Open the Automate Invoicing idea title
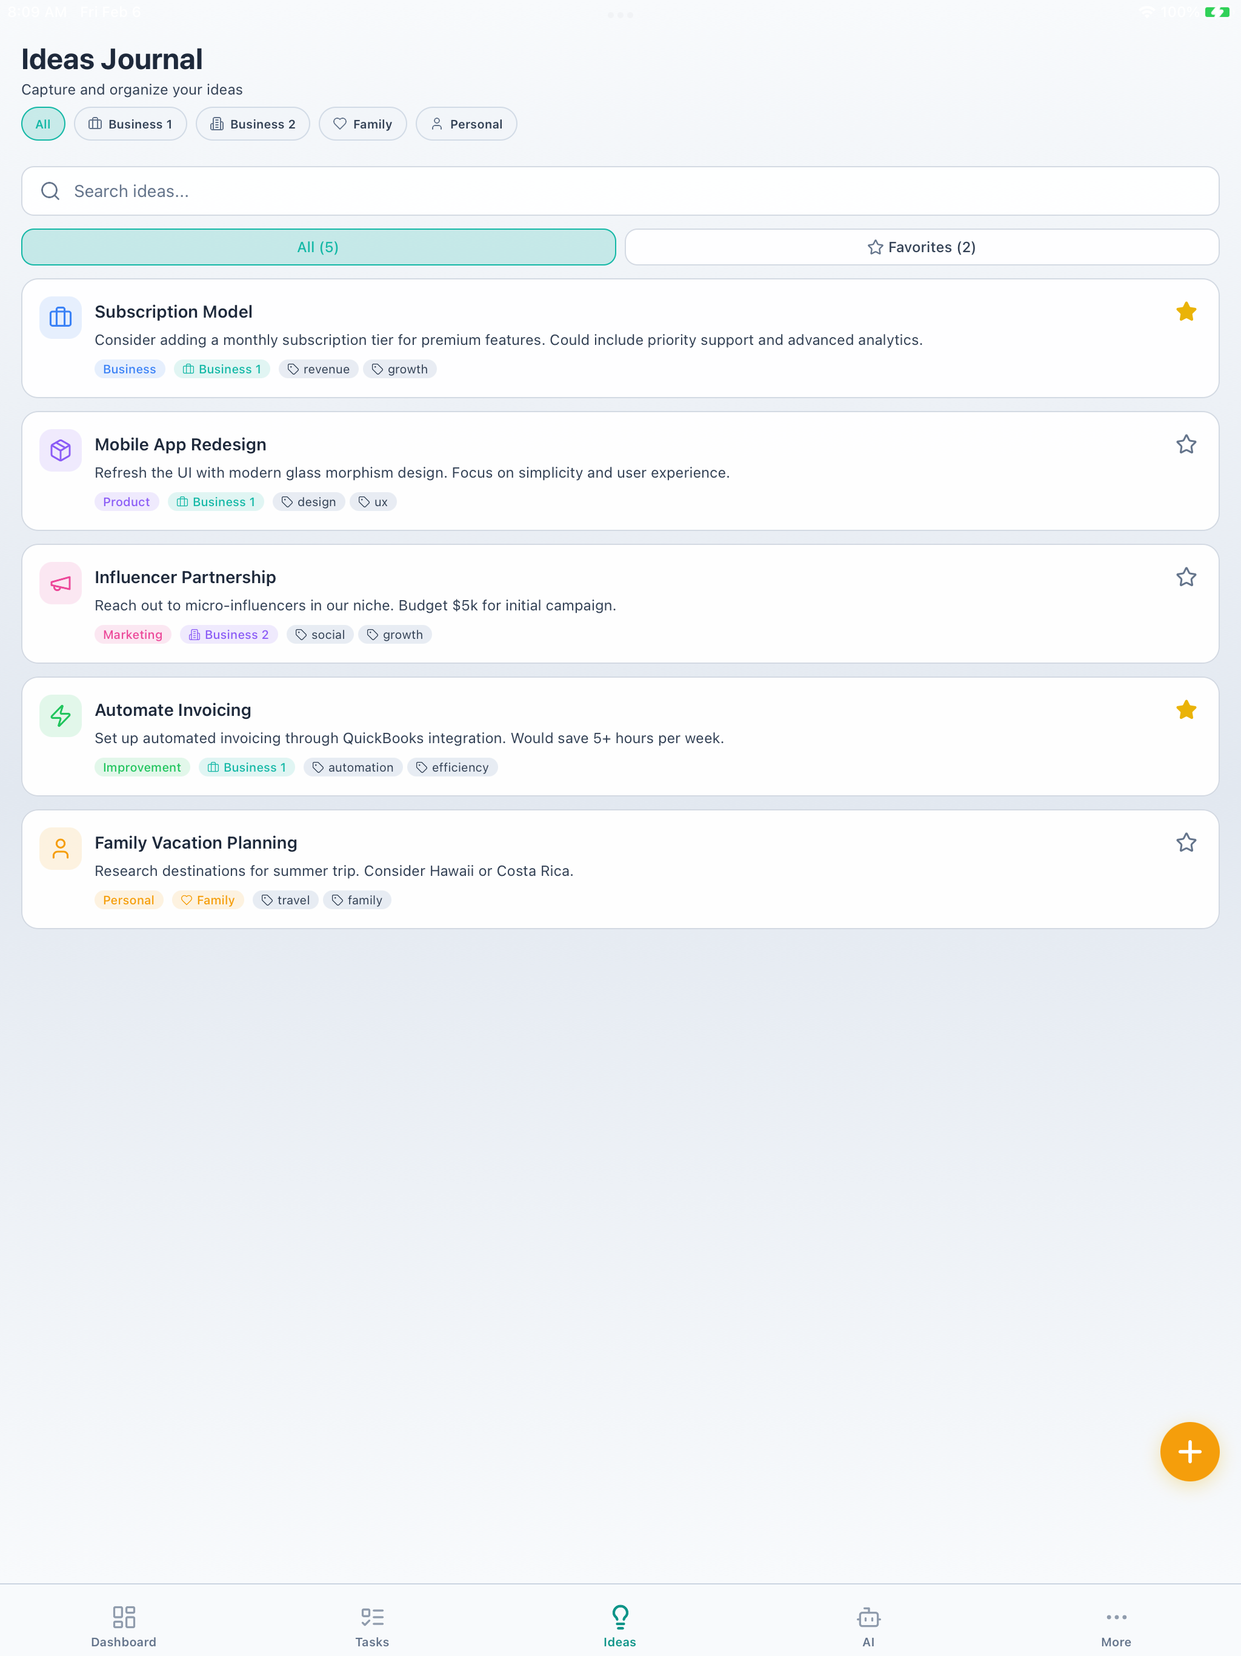The height and width of the screenshot is (1656, 1241). (x=173, y=710)
